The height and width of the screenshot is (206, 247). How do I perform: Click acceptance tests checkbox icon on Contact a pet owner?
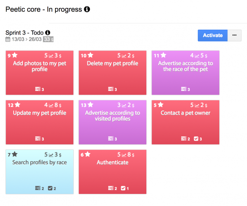[196, 139]
